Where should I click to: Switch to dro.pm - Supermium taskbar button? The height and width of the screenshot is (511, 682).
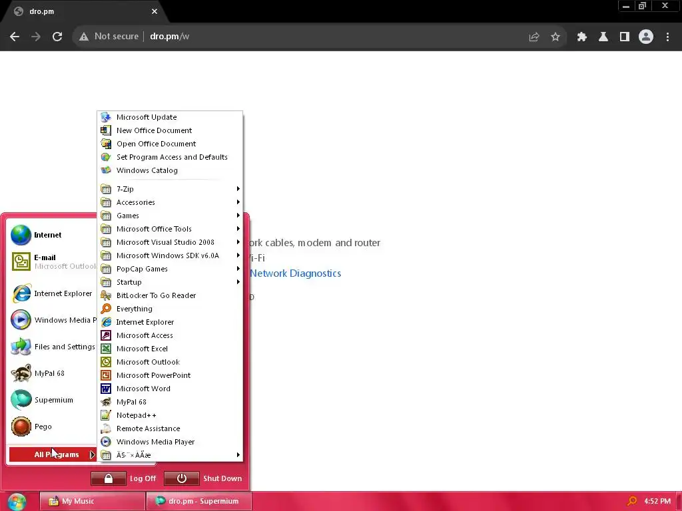click(198, 501)
